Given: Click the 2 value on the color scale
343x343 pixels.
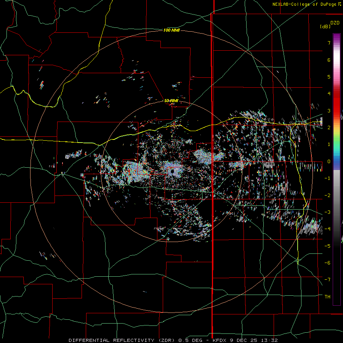Looking at the screenshot, I should (x=329, y=128).
